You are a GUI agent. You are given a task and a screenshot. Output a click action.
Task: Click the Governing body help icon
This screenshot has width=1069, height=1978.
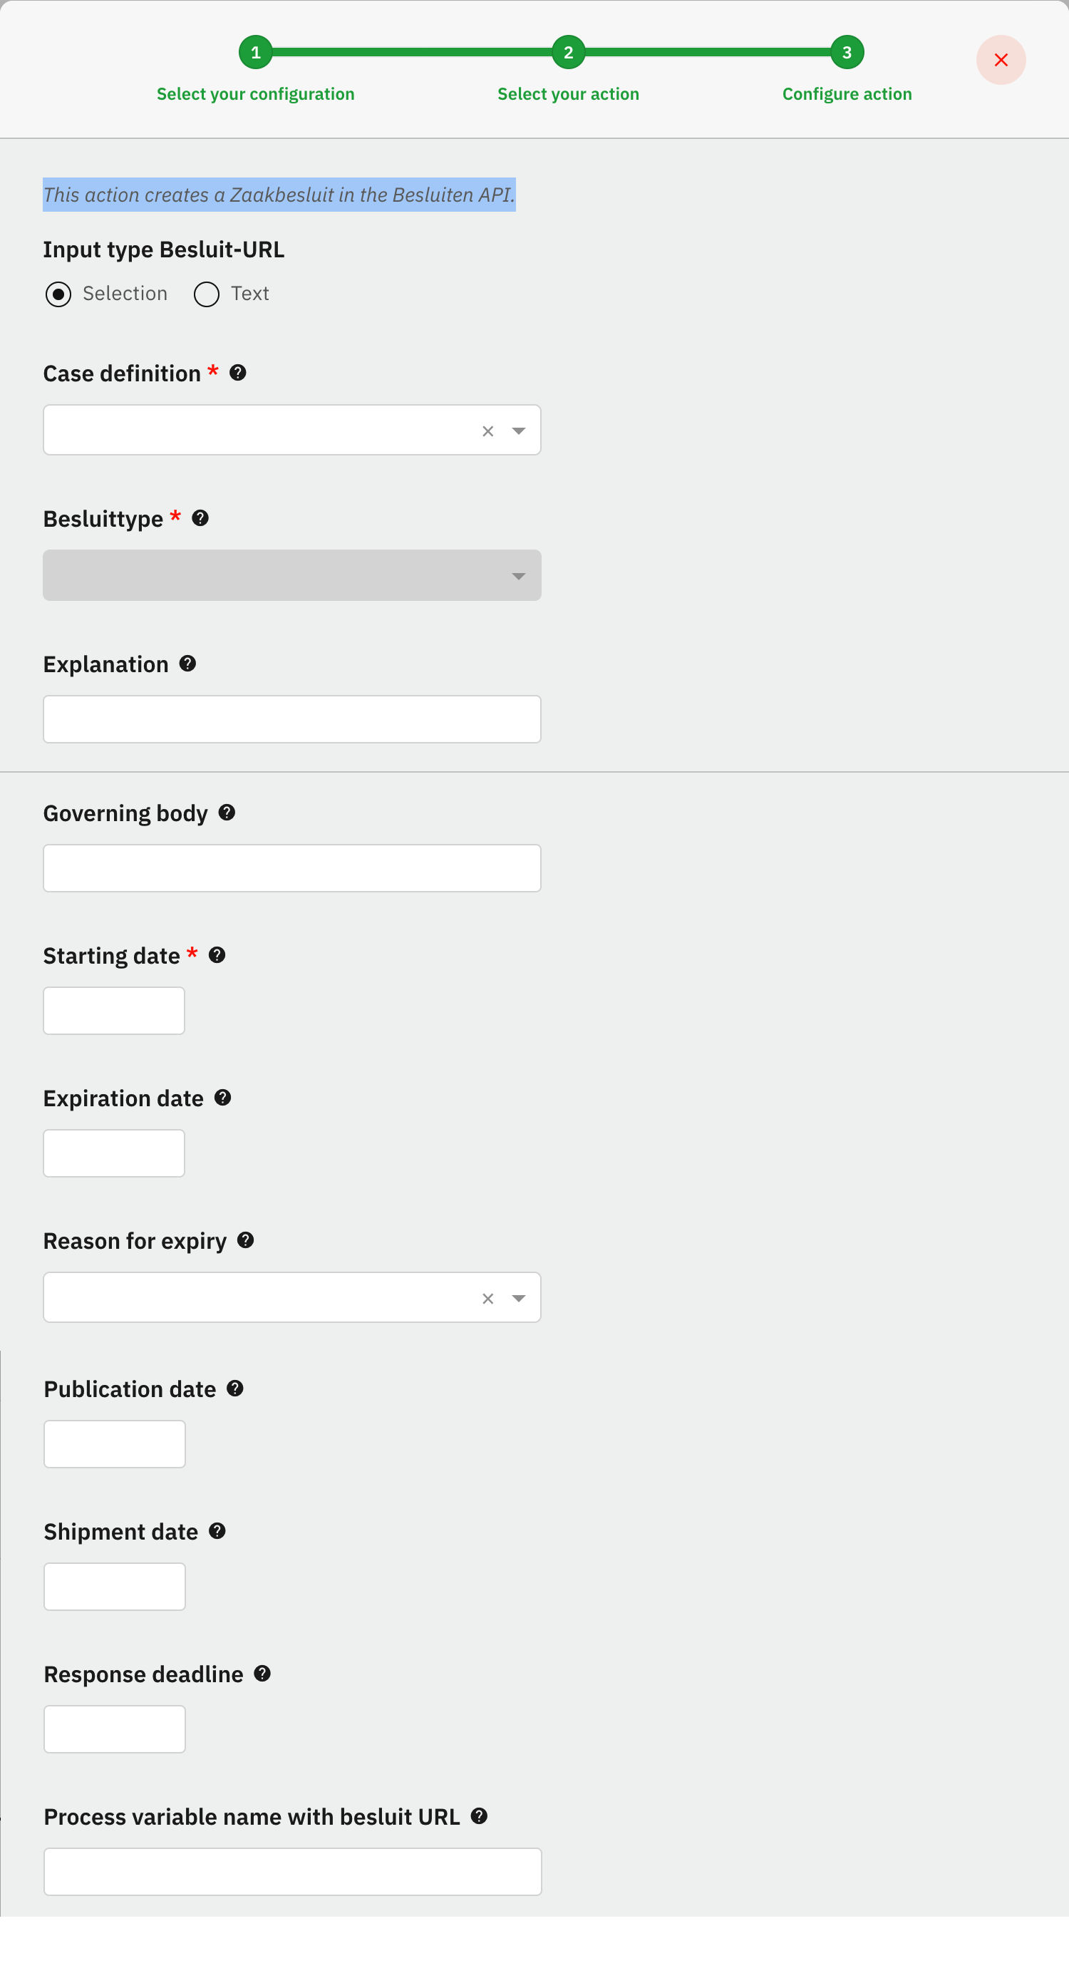(x=227, y=813)
